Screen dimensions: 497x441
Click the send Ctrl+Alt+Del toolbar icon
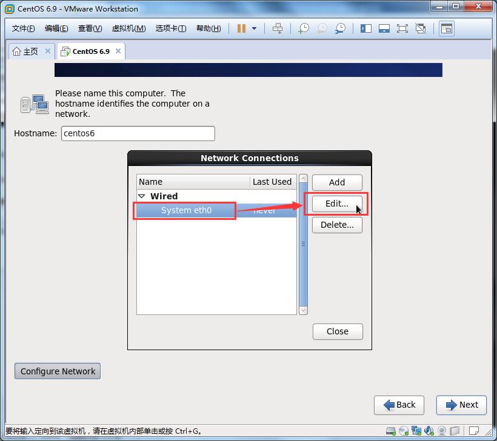[x=278, y=28]
